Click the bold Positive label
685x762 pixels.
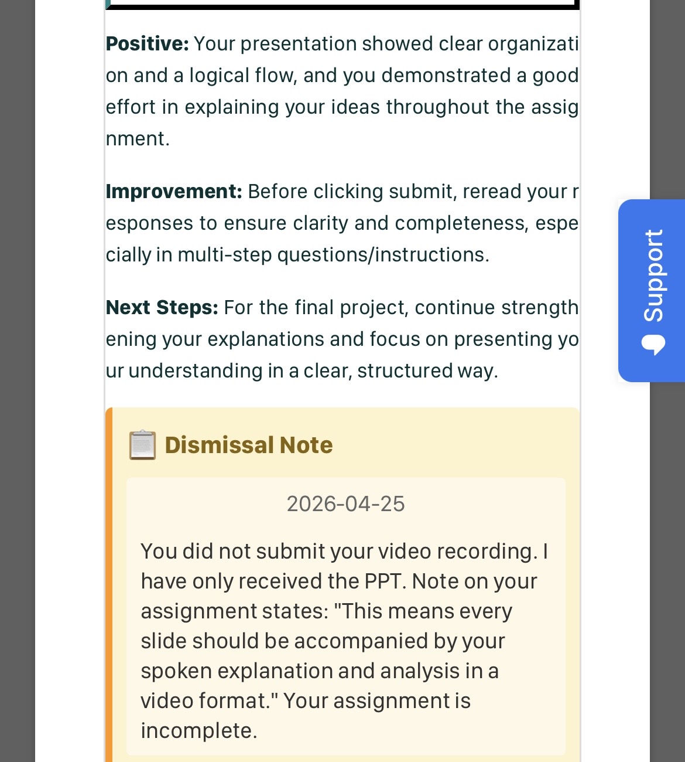[x=147, y=44]
